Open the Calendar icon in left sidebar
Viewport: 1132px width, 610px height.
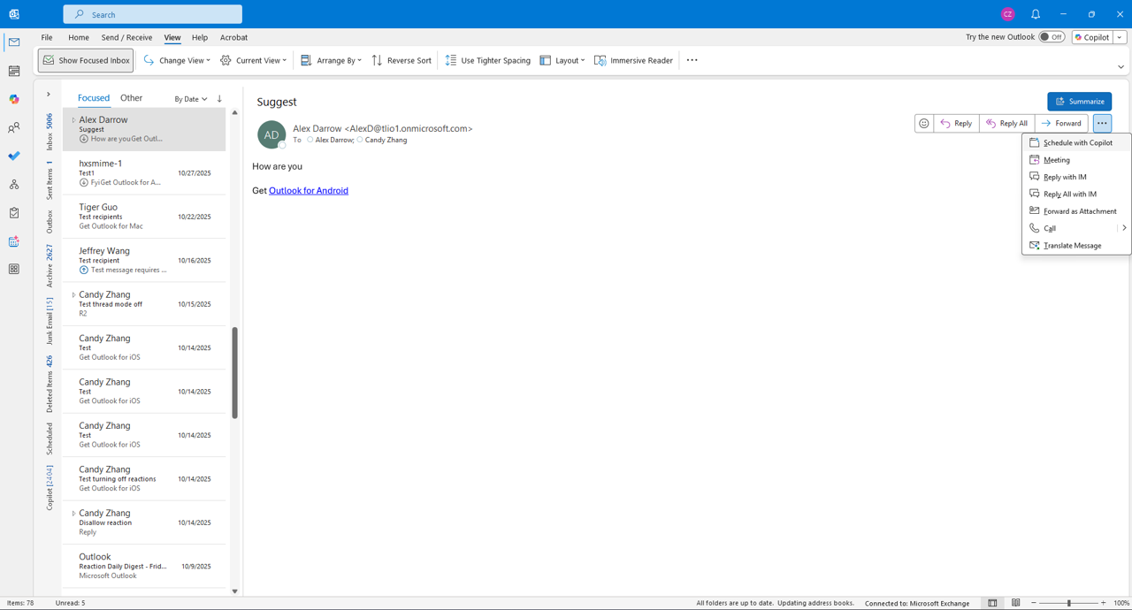[14, 71]
